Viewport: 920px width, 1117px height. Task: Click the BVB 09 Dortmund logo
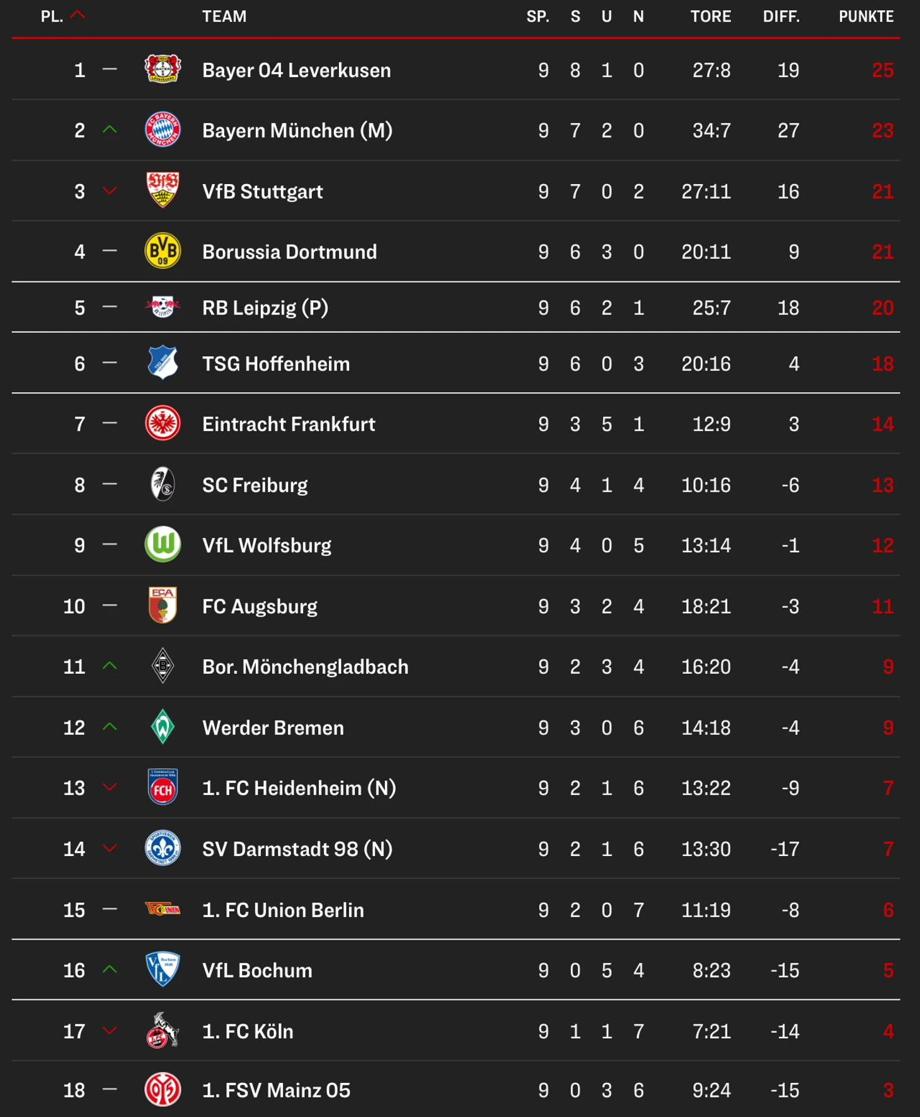tap(163, 251)
